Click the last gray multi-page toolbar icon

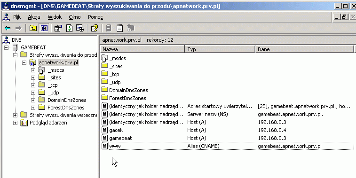point(131,28)
